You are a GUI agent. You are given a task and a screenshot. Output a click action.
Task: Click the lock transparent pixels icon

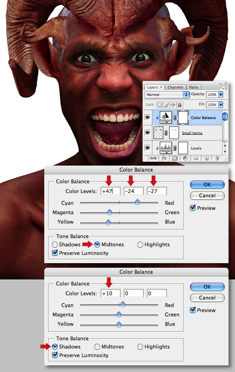pos(160,105)
